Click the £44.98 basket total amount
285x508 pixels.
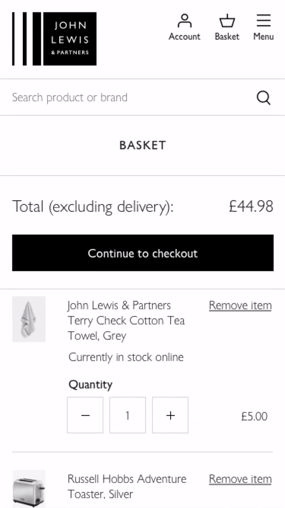(251, 207)
